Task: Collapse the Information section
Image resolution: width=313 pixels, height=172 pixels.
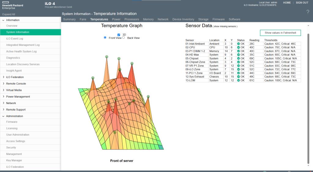Action: 3,20
